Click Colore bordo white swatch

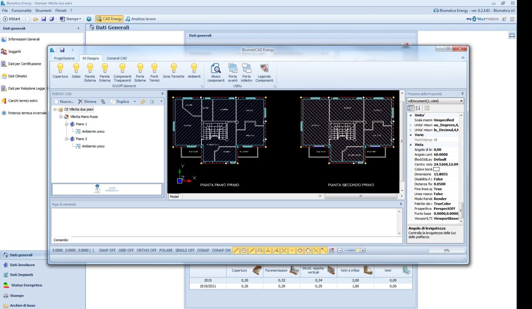coord(437,169)
